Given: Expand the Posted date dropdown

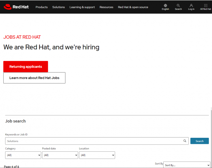Looking at the screenshot, I should pos(60,155).
